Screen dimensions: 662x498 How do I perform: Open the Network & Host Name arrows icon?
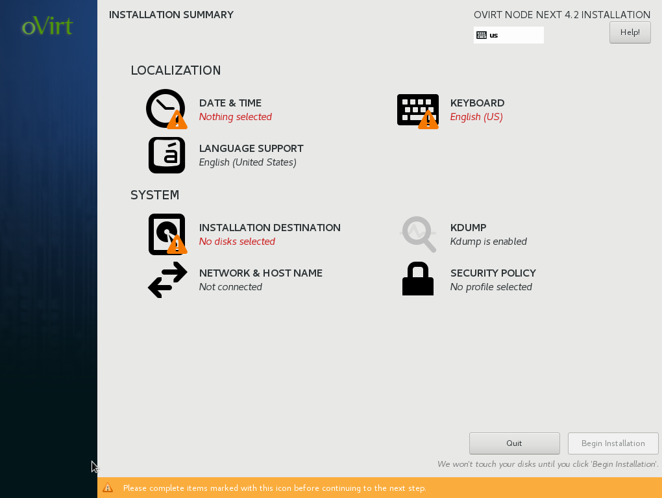click(167, 280)
